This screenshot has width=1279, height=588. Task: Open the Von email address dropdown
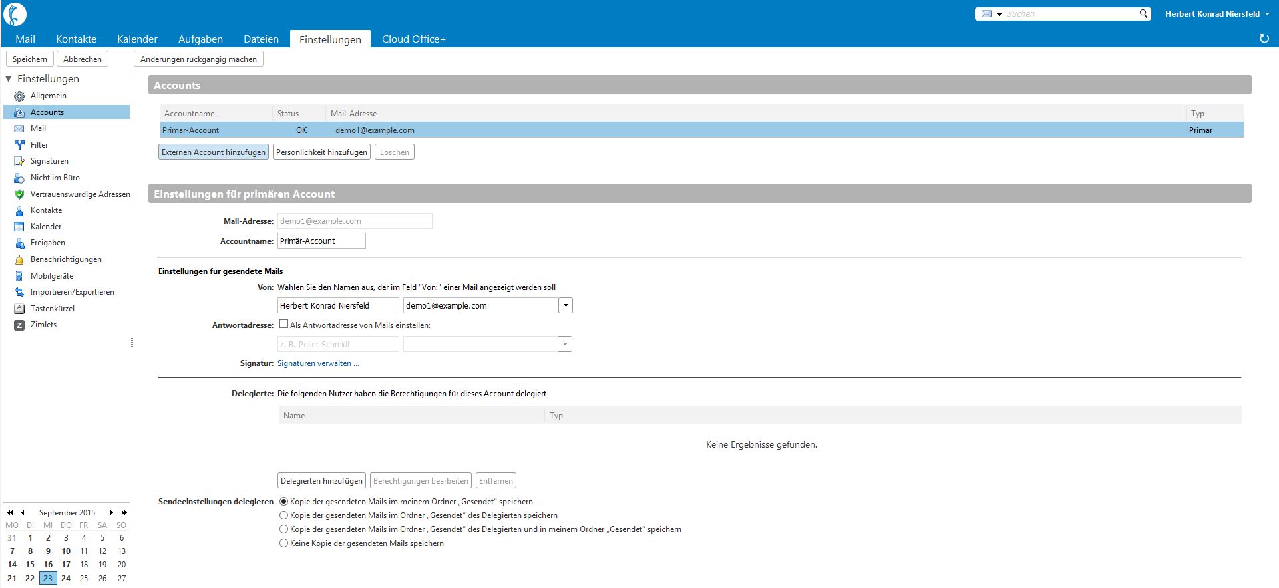[x=565, y=305]
